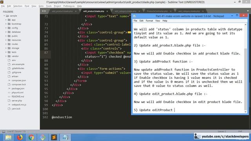Close the add_category.blade.php tab
Image resolution: width=251 pixels, height=141 pixels.
(203, 11)
